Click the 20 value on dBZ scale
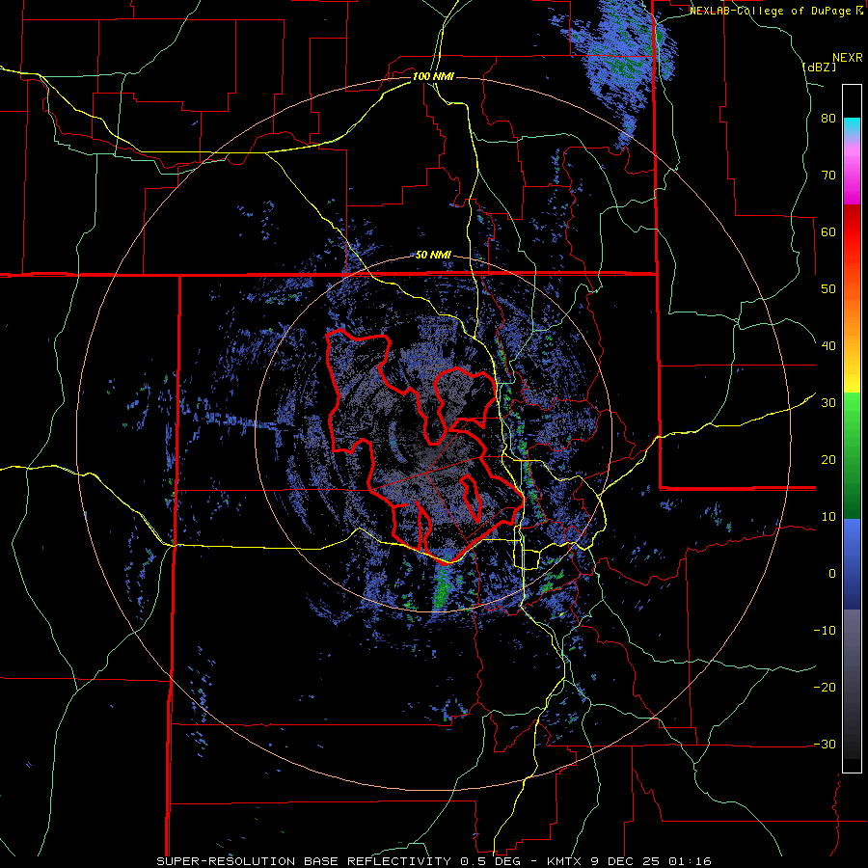This screenshot has width=868, height=868. [828, 460]
